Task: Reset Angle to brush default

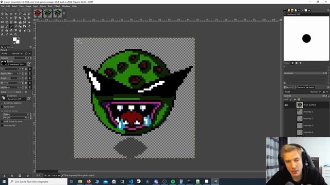Action: coord(26,78)
